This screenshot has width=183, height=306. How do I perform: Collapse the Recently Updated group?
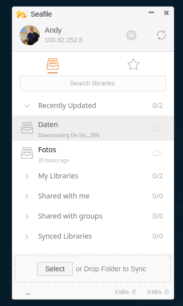click(27, 106)
